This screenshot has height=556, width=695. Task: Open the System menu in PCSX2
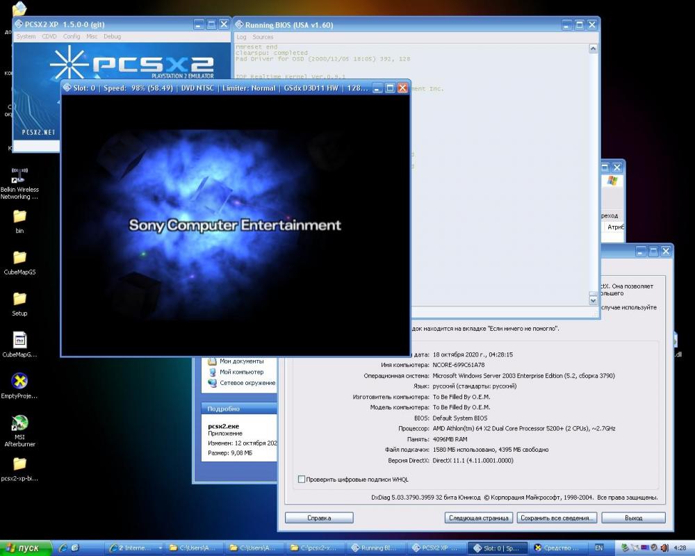tap(26, 36)
